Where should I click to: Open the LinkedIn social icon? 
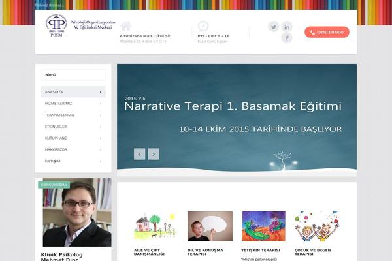coord(287,27)
